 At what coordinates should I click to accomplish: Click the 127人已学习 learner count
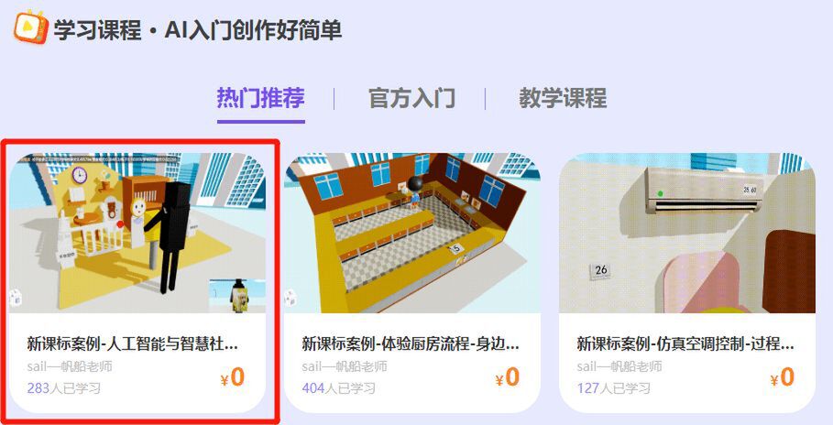614,388
